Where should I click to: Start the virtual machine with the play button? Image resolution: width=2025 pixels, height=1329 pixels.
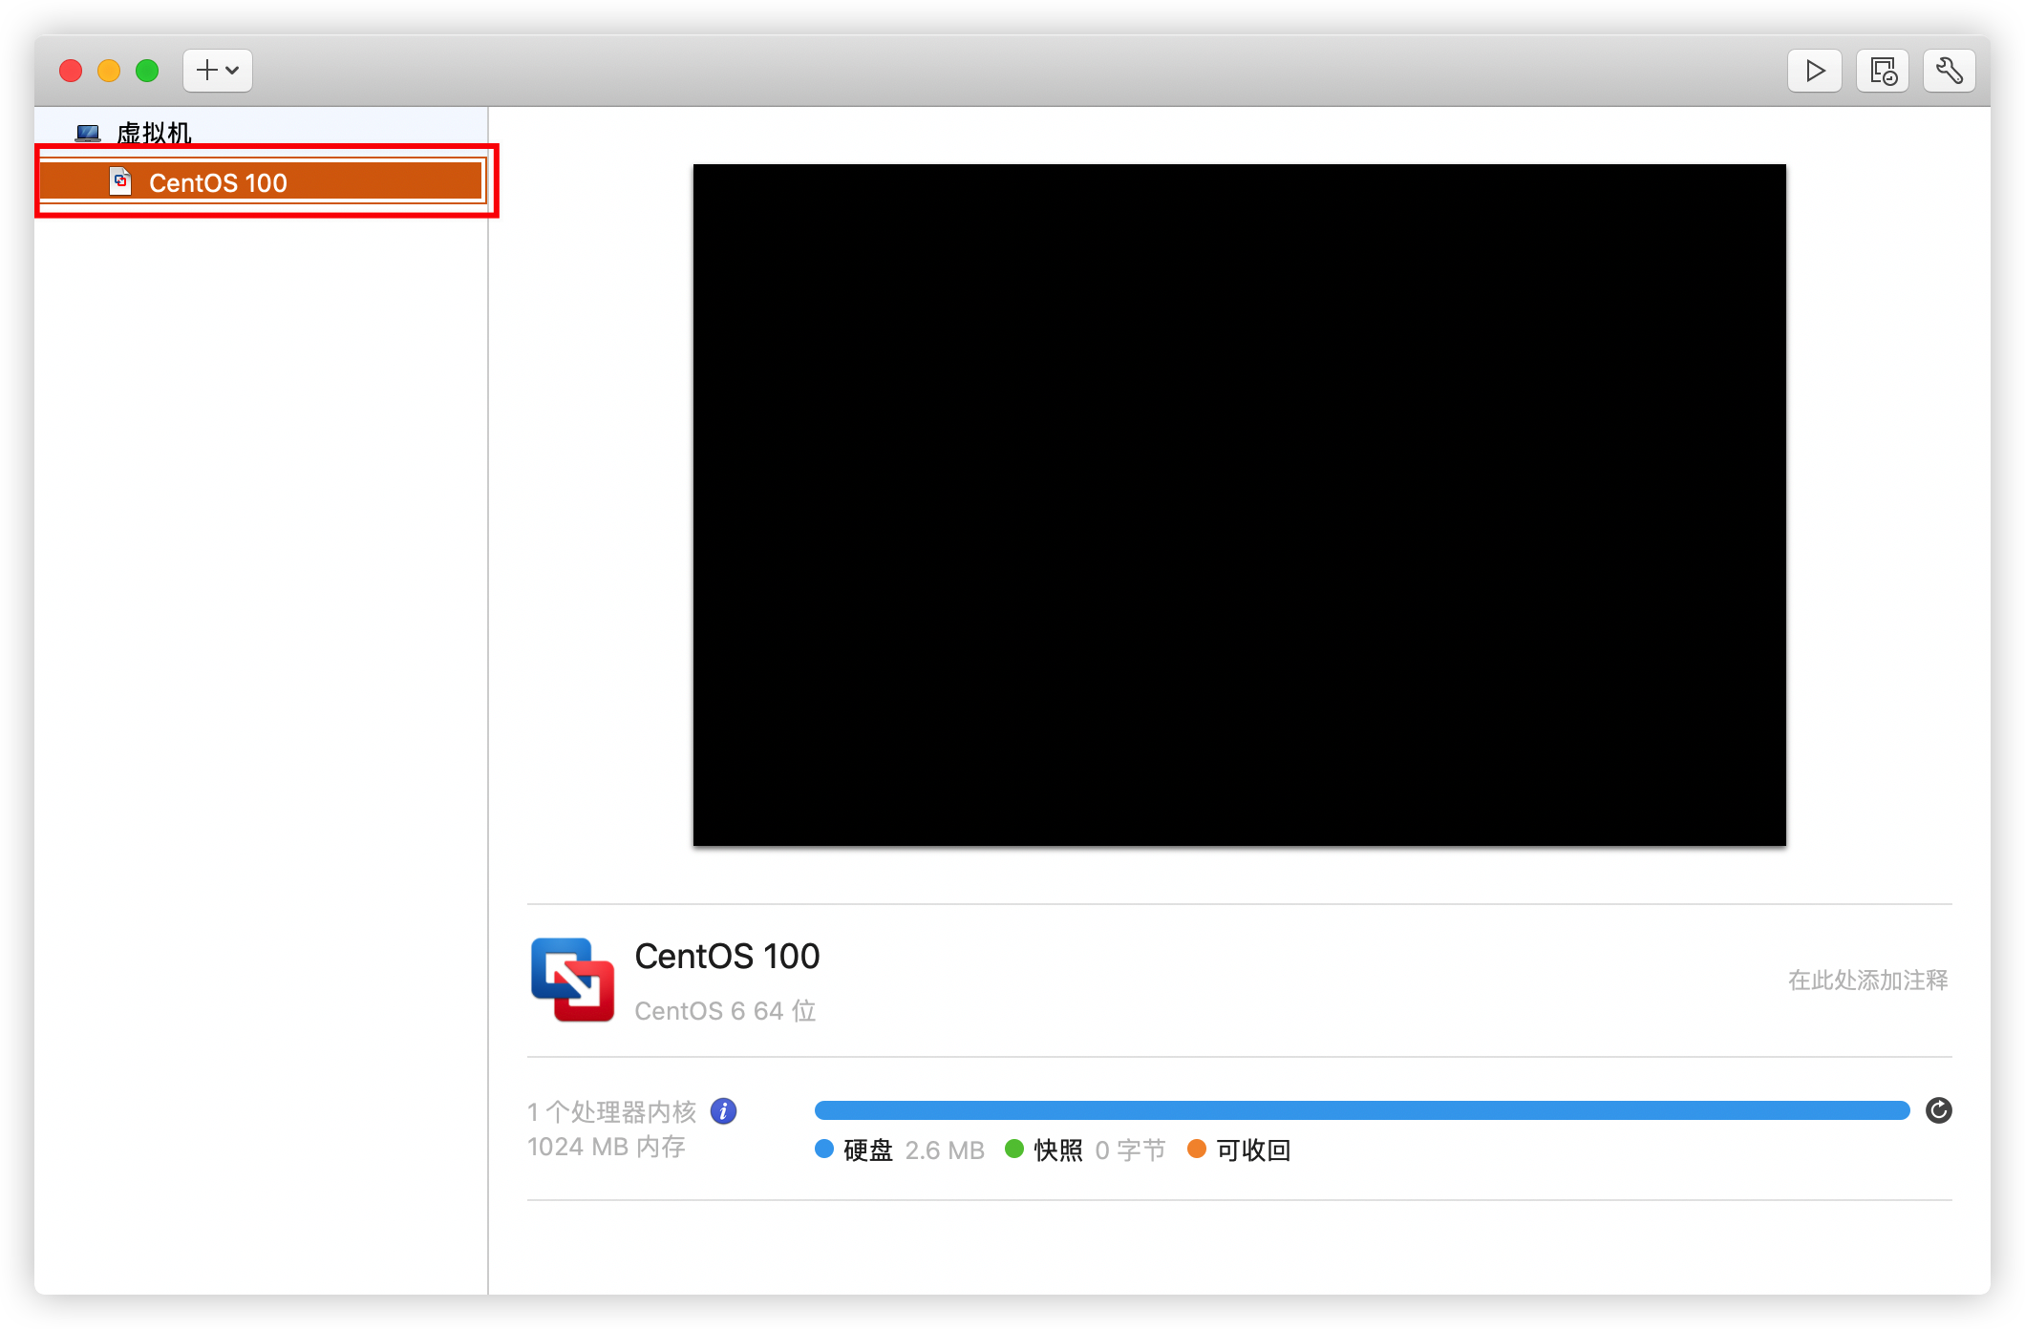tap(1814, 71)
